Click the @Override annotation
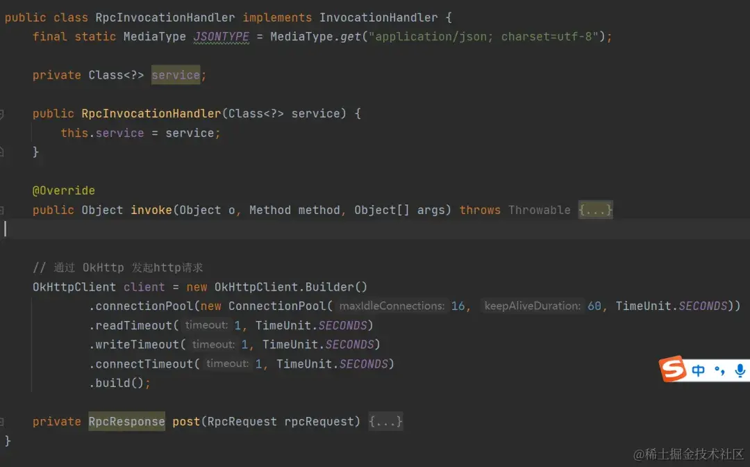The height and width of the screenshot is (467, 750). [x=64, y=190]
